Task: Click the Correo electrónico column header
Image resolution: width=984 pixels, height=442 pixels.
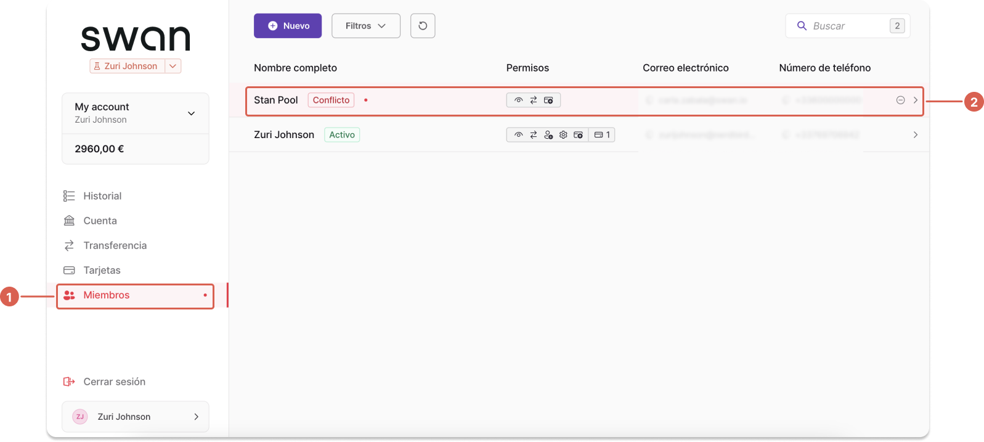Action: click(685, 68)
